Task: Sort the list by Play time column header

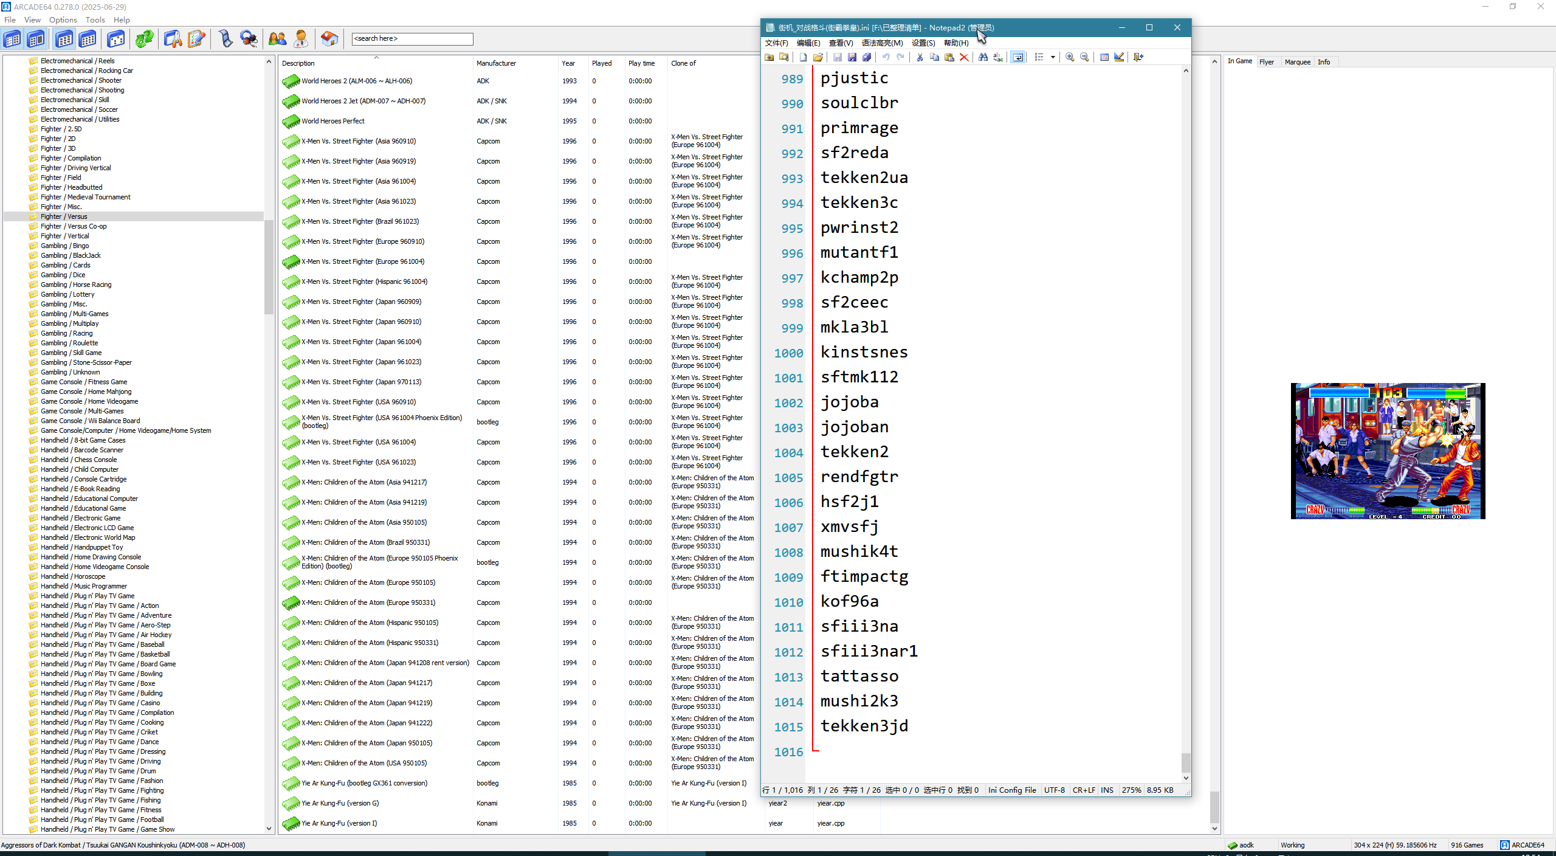Action: (x=645, y=63)
